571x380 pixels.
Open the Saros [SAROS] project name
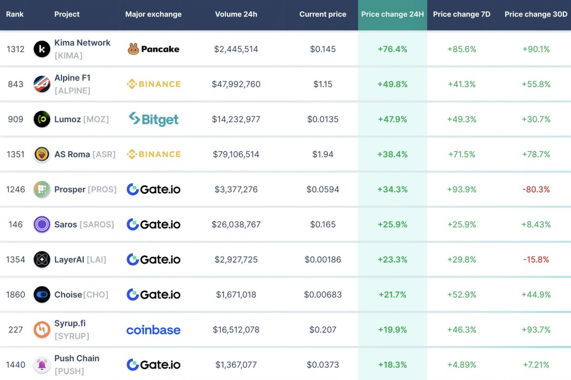(x=84, y=224)
